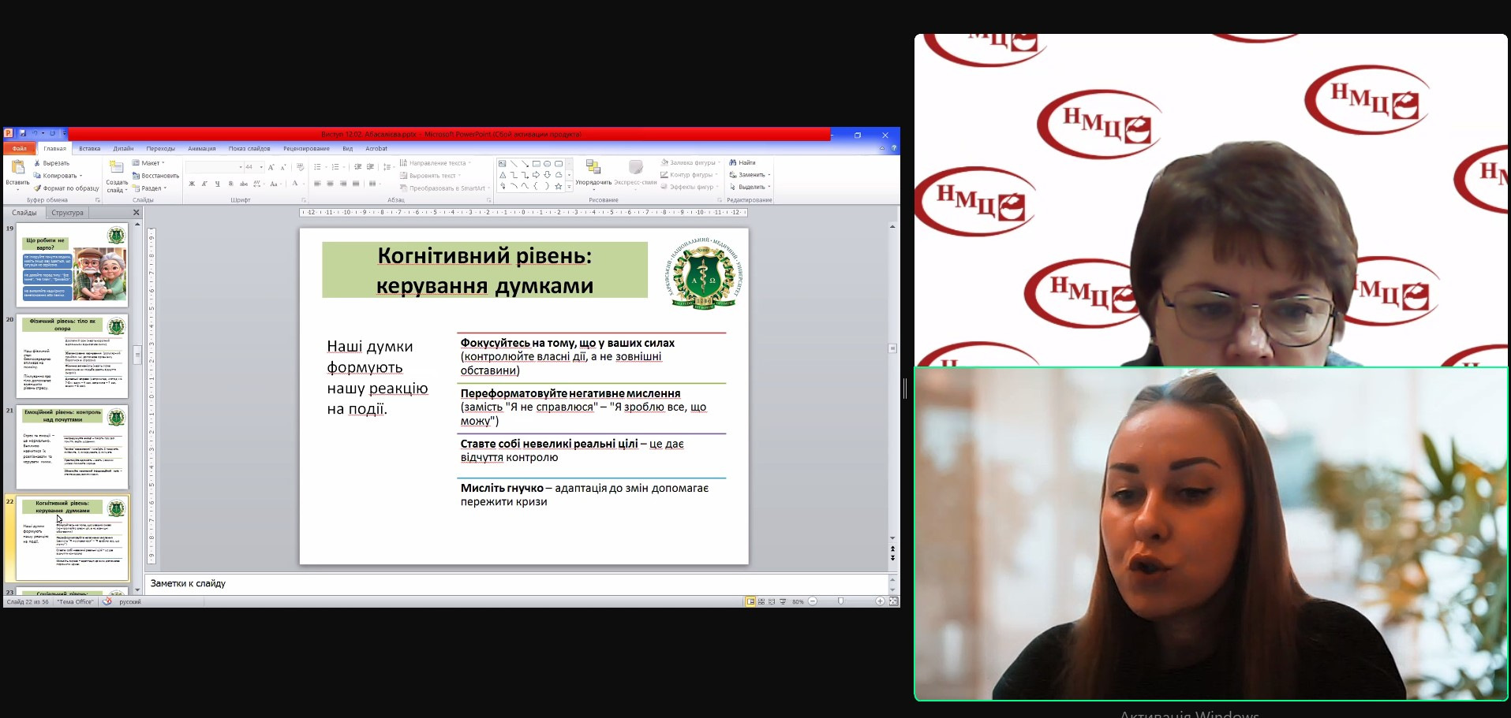Click the Create Slide (Создать слайд) icon

click(x=116, y=168)
